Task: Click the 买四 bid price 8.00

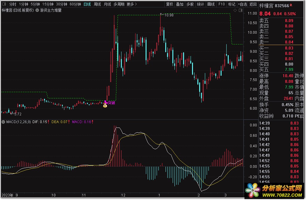Action: click(x=289, y=64)
